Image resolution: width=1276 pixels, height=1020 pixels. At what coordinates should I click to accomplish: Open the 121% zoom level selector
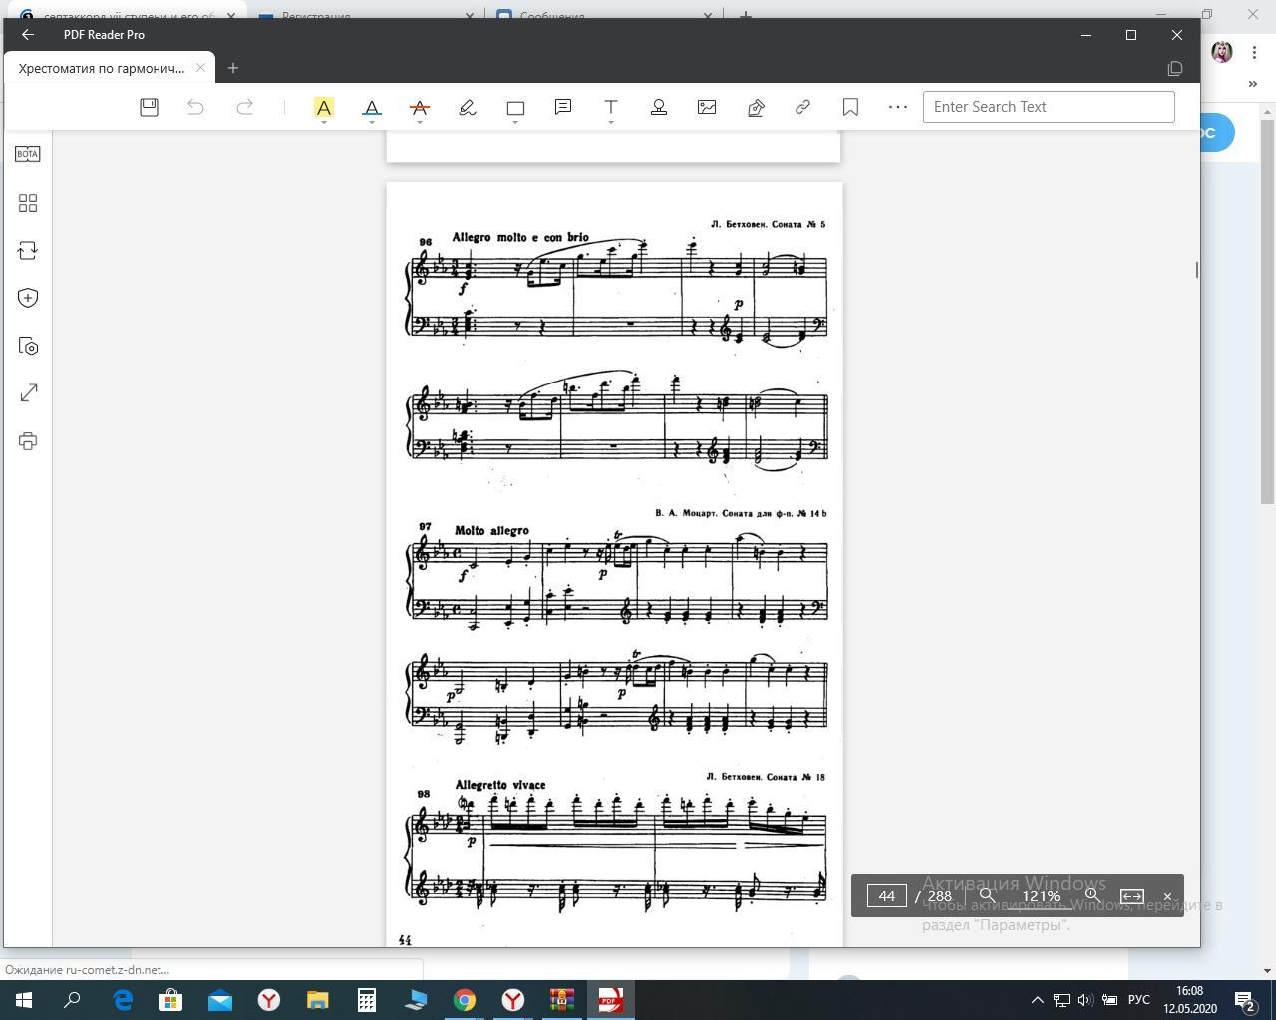click(x=1040, y=896)
